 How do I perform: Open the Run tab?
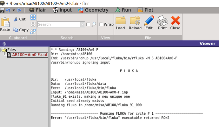tap(123, 10)
